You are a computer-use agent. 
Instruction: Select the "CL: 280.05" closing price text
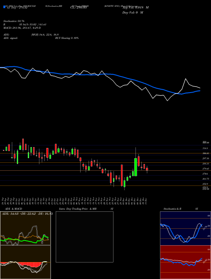pyautogui.click(x=78, y=8)
